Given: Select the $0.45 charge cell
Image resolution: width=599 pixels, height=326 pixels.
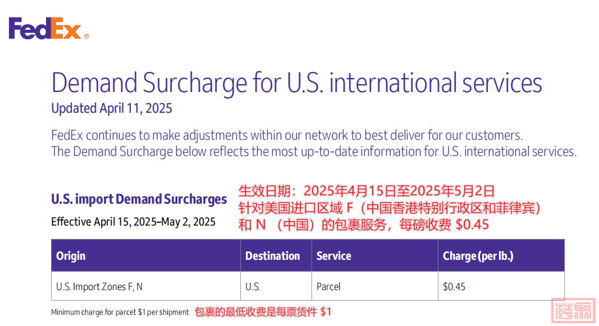Looking at the screenshot, I should tap(501, 286).
